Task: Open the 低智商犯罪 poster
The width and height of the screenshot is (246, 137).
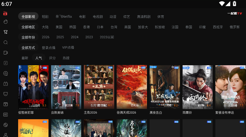Action: (33, 87)
